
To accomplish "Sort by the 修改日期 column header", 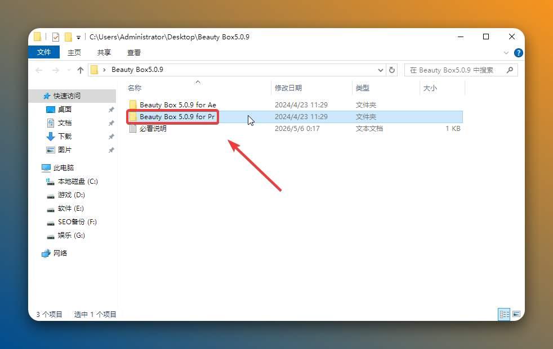I will click(288, 88).
